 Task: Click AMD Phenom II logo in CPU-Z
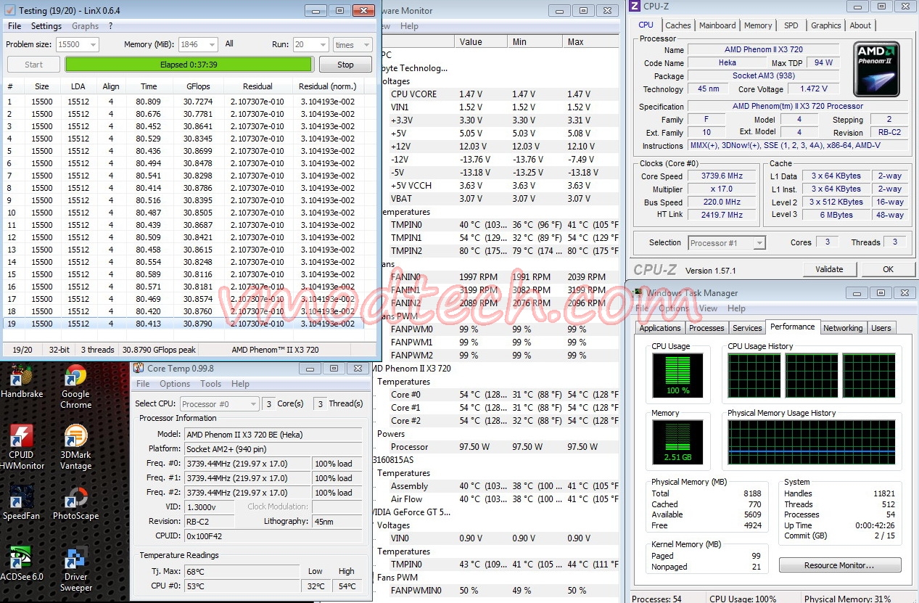tap(876, 70)
